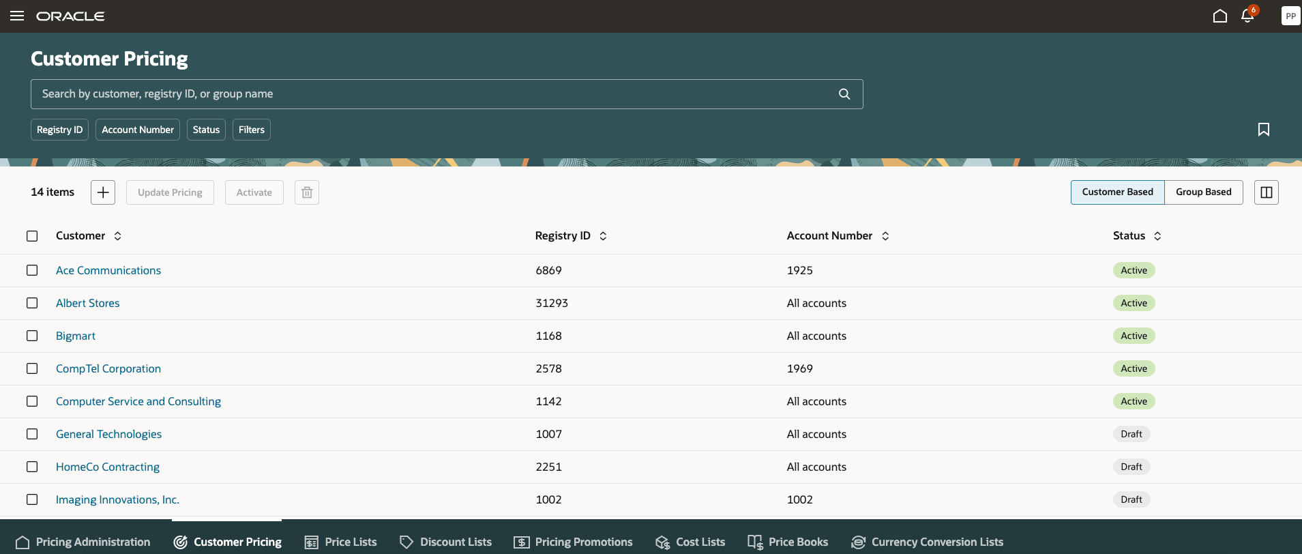Open the hamburger navigation menu

pyautogui.click(x=17, y=16)
